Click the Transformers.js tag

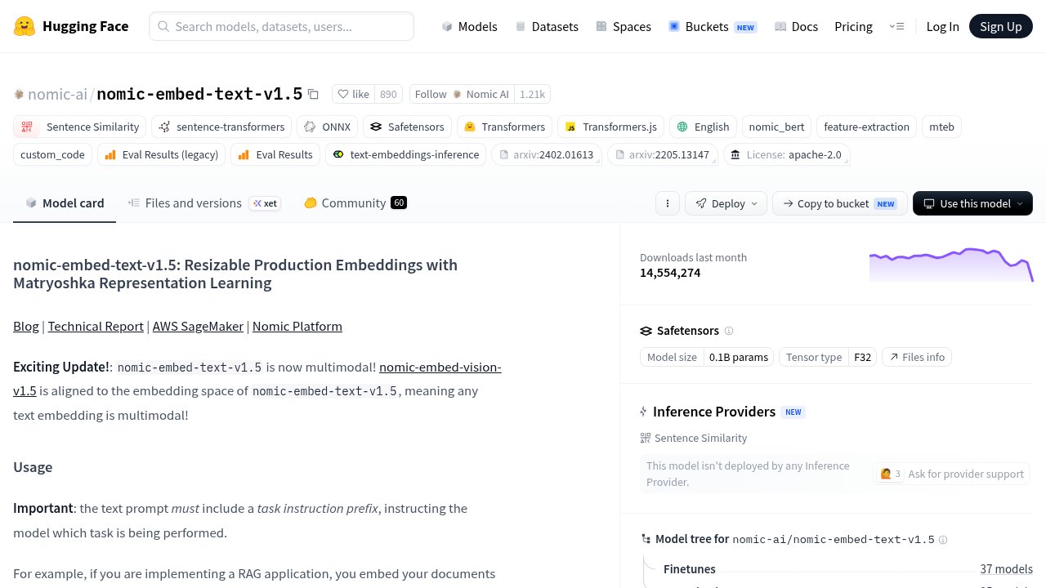coord(611,127)
